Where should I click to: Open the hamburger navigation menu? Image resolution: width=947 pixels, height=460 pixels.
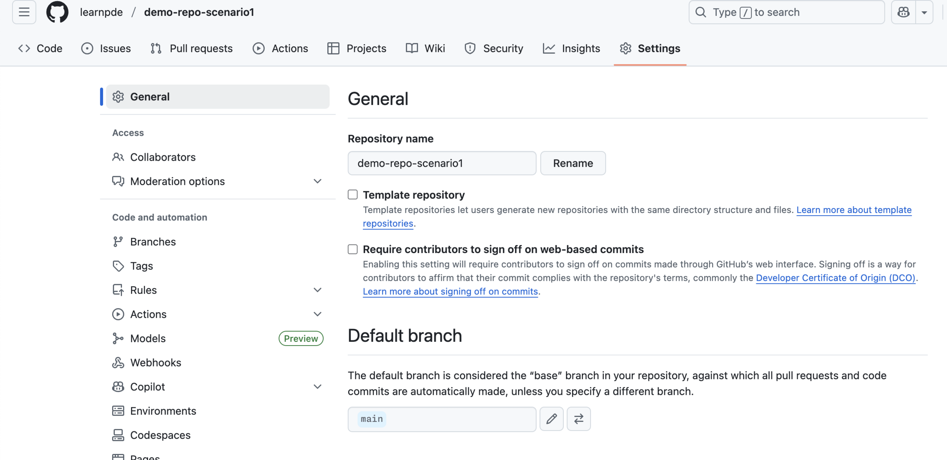pos(24,12)
